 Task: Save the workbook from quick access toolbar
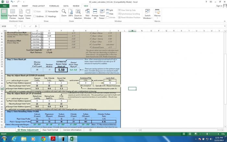tap(7, 2)
